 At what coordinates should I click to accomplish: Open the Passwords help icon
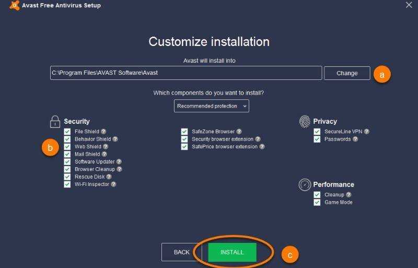coord(355,139)
